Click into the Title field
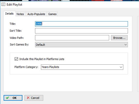This screenshot has width=139, height=104. [x=81, y=24]
